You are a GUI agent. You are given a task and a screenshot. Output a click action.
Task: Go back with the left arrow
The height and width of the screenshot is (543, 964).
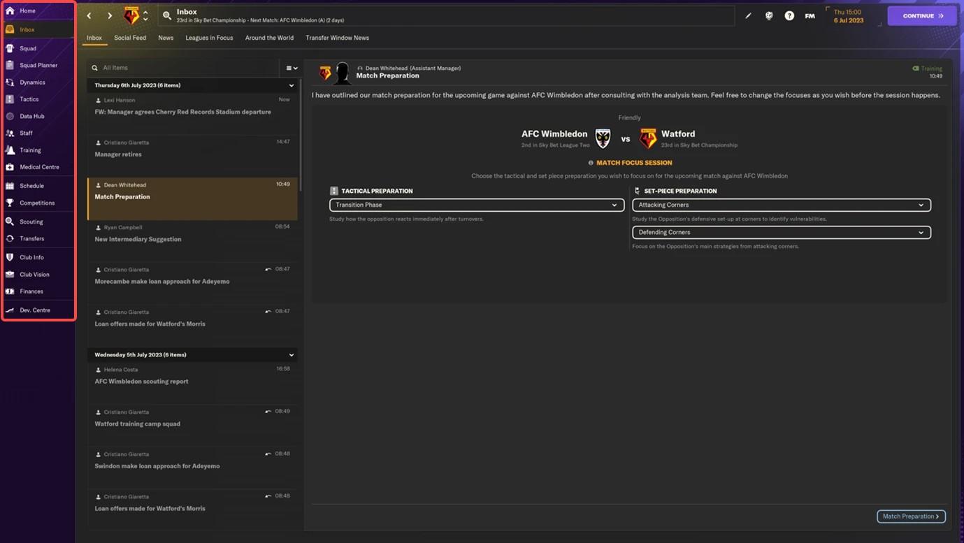[89, 15]
